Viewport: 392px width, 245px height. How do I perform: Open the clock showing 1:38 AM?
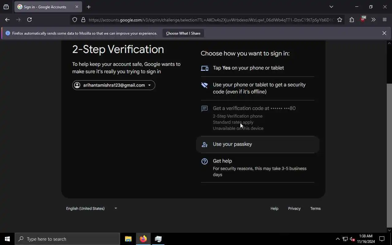(x=366, y=239)
